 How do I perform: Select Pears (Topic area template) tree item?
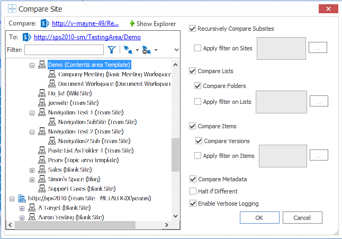82,160
